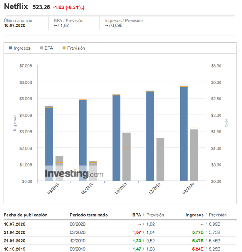
Task: Select the 21.01.2020 publication date row
Action: coord(120,241)
